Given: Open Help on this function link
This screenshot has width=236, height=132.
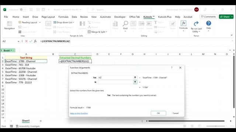Looking at the screenshot, I should (79, 113).
